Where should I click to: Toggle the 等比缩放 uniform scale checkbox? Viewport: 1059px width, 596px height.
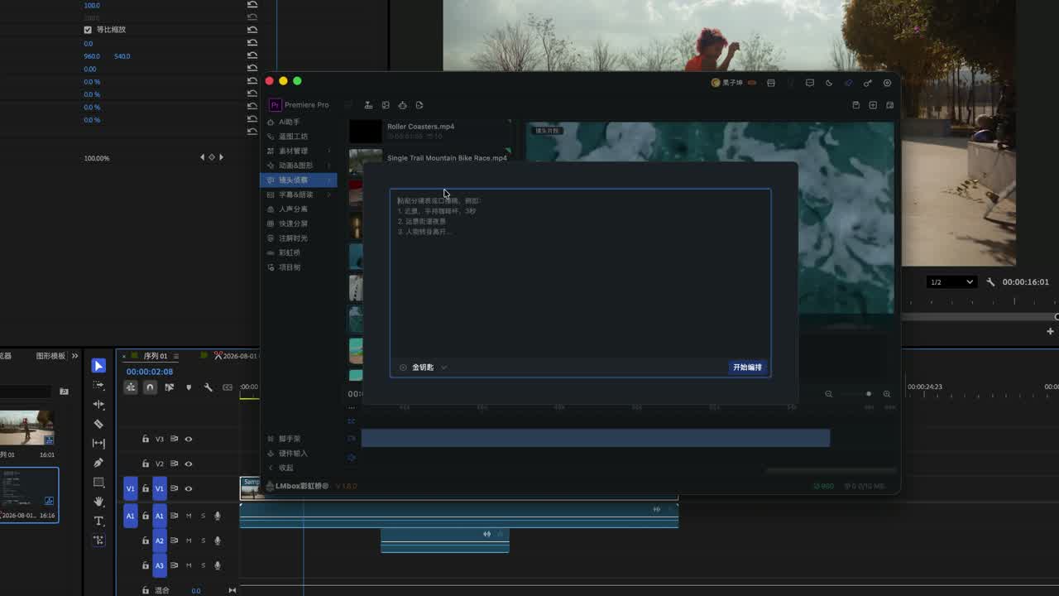click(88, 30)
